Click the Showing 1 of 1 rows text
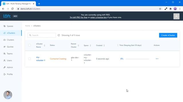 point(71,35)
